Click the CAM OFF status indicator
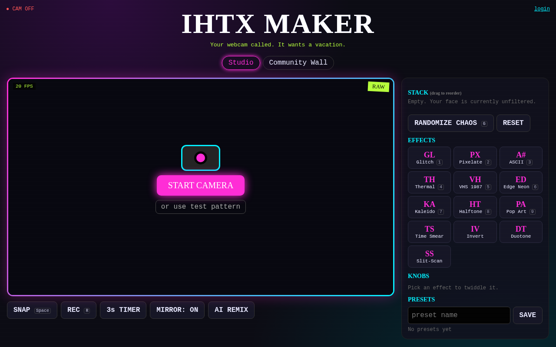The height and width of the screenshot is (347, 556). click(20, 9)
